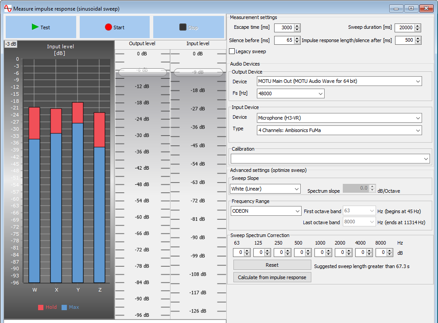Open the Input Device microphone dropdown
The height and width of the screenshot is (323, 438).
(339, 118)
